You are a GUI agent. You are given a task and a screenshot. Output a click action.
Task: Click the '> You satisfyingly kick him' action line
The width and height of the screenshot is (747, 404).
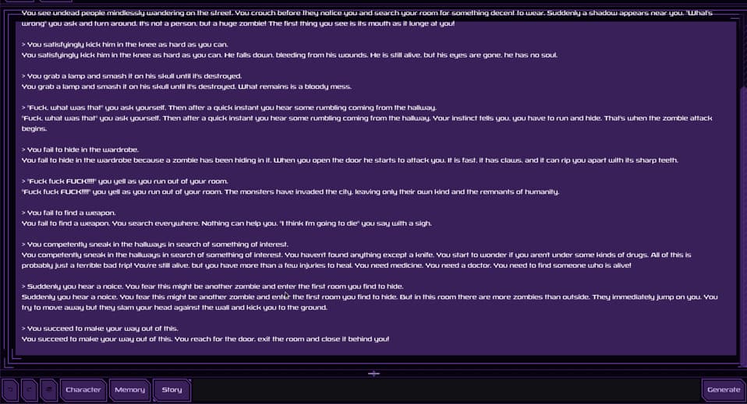click(127, 44)
